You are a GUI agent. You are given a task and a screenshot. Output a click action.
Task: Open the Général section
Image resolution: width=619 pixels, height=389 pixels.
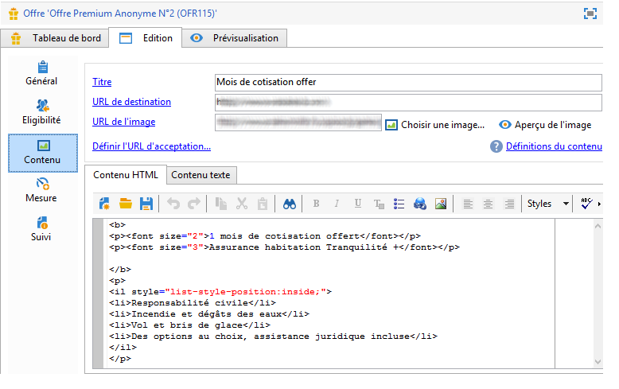click(x=42, y=74)
